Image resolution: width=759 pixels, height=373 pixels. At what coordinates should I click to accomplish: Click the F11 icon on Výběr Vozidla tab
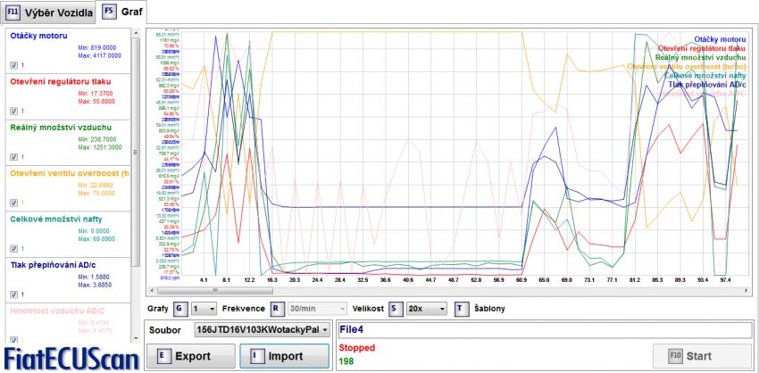tap(13, 12)
